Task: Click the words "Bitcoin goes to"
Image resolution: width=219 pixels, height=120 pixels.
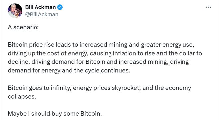Action: pyautogui.click(x=29, y=88)
